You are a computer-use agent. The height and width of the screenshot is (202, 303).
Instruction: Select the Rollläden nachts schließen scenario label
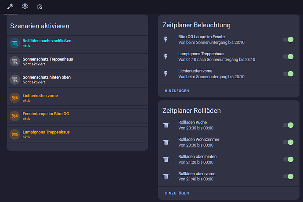pyautogui.click(x=47, y=41)
